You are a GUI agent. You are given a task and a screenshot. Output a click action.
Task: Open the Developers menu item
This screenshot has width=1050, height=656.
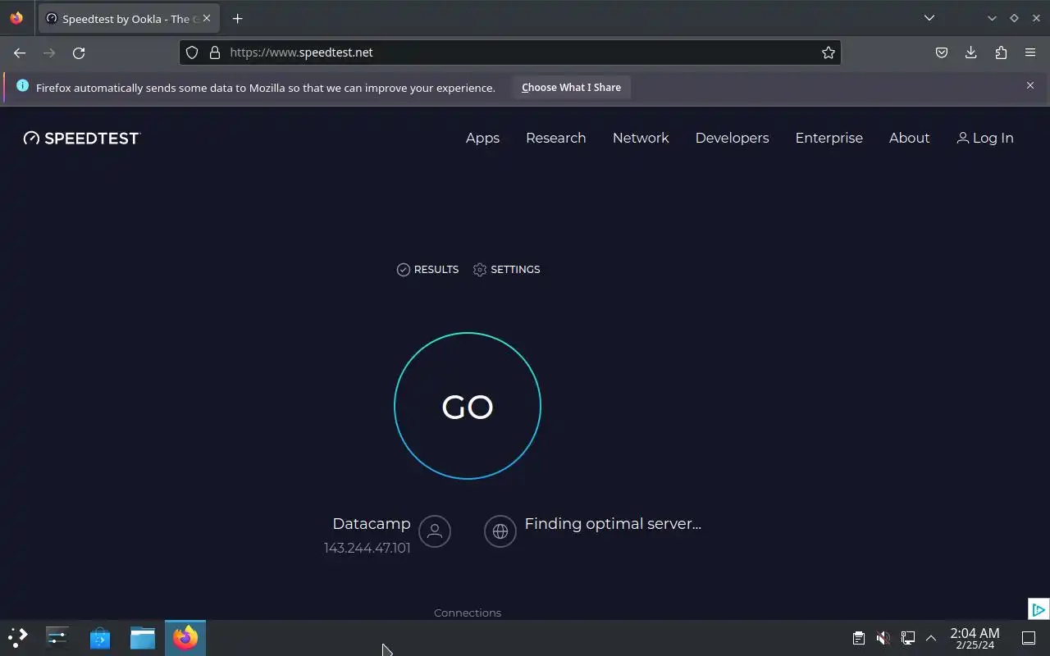[x=732, y=138]
